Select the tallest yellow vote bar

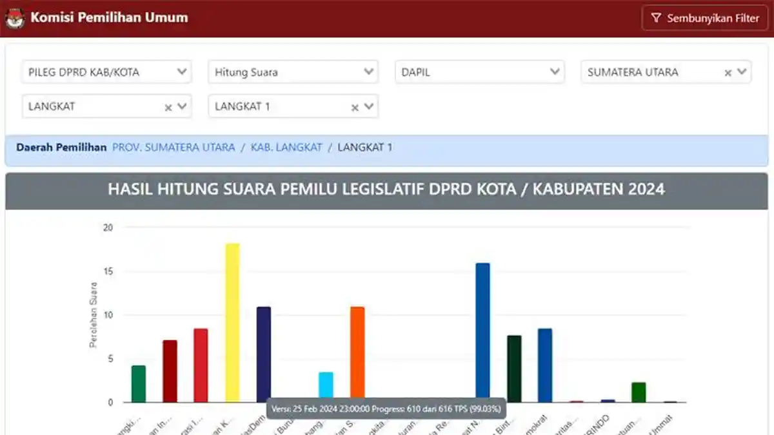[232, 322]
